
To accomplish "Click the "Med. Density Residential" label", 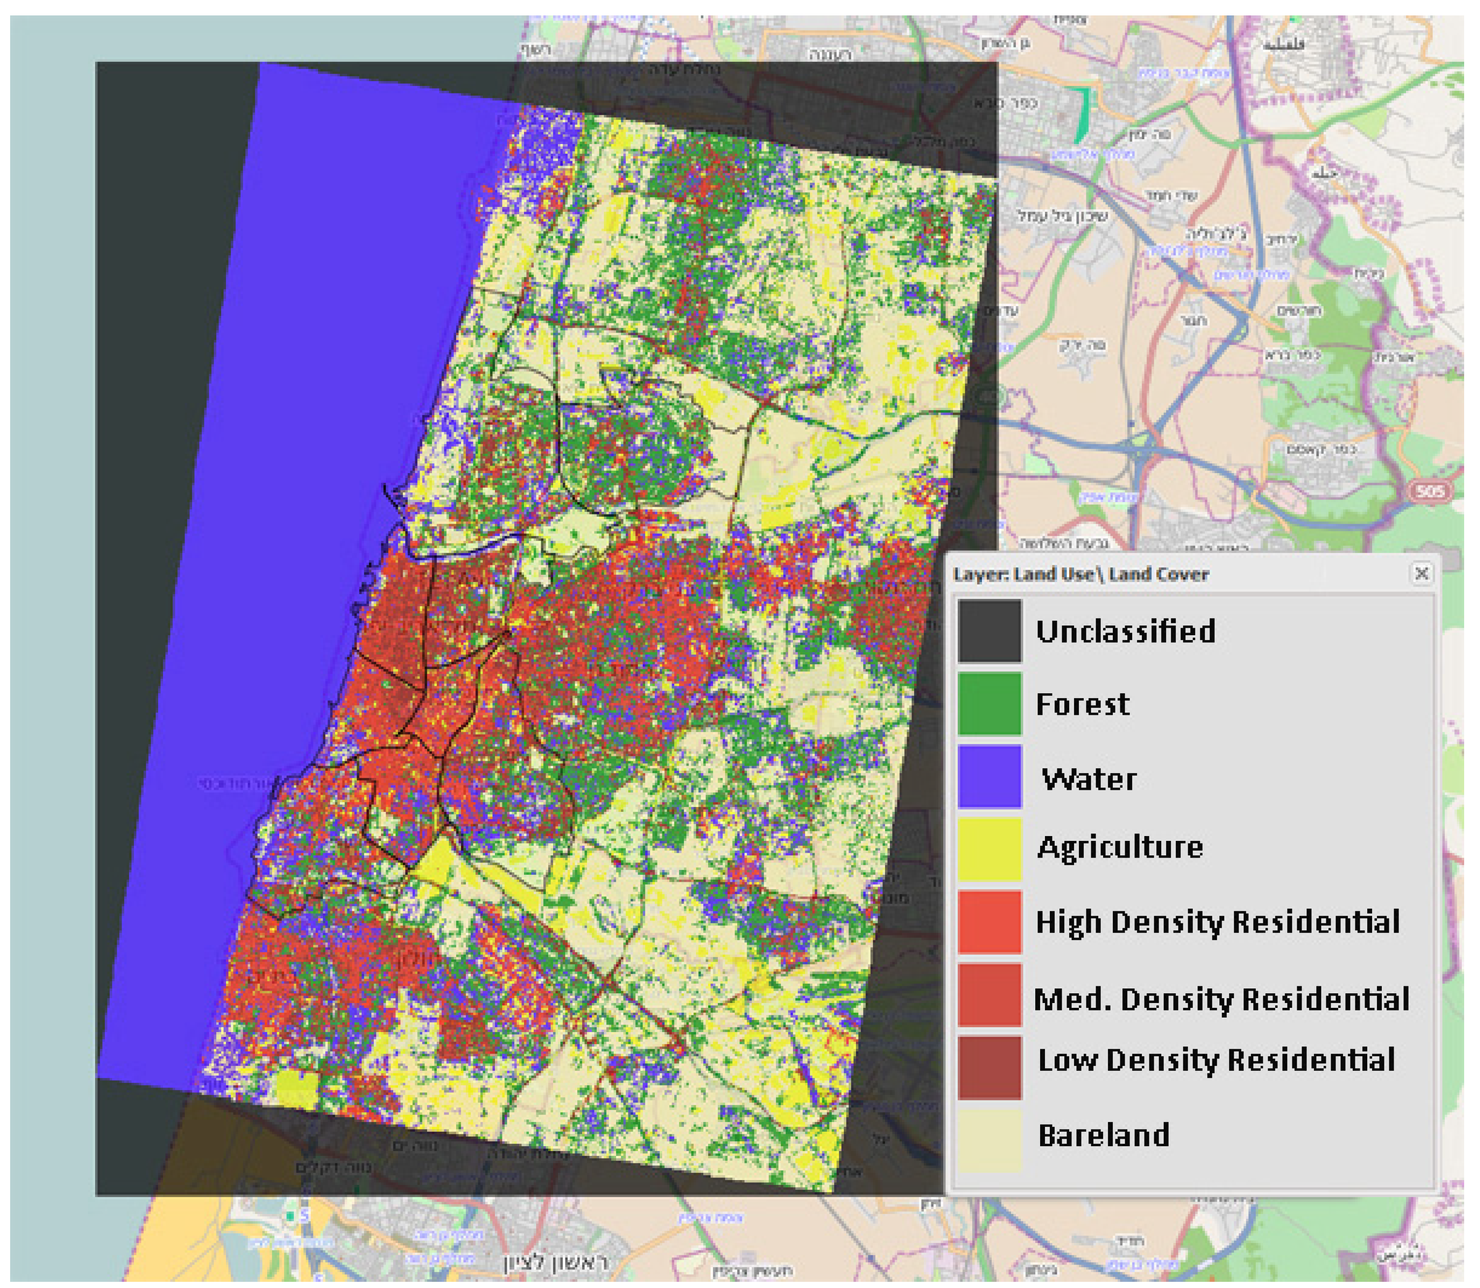I will (1222, 999).
